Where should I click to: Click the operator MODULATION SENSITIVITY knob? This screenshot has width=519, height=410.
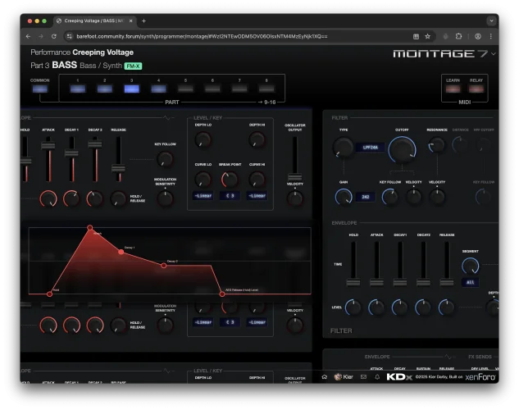pos(165,198)
